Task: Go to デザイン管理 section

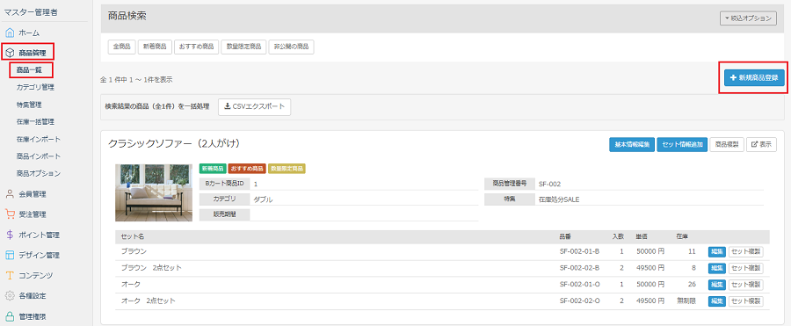Action: [x=40, y=256]
